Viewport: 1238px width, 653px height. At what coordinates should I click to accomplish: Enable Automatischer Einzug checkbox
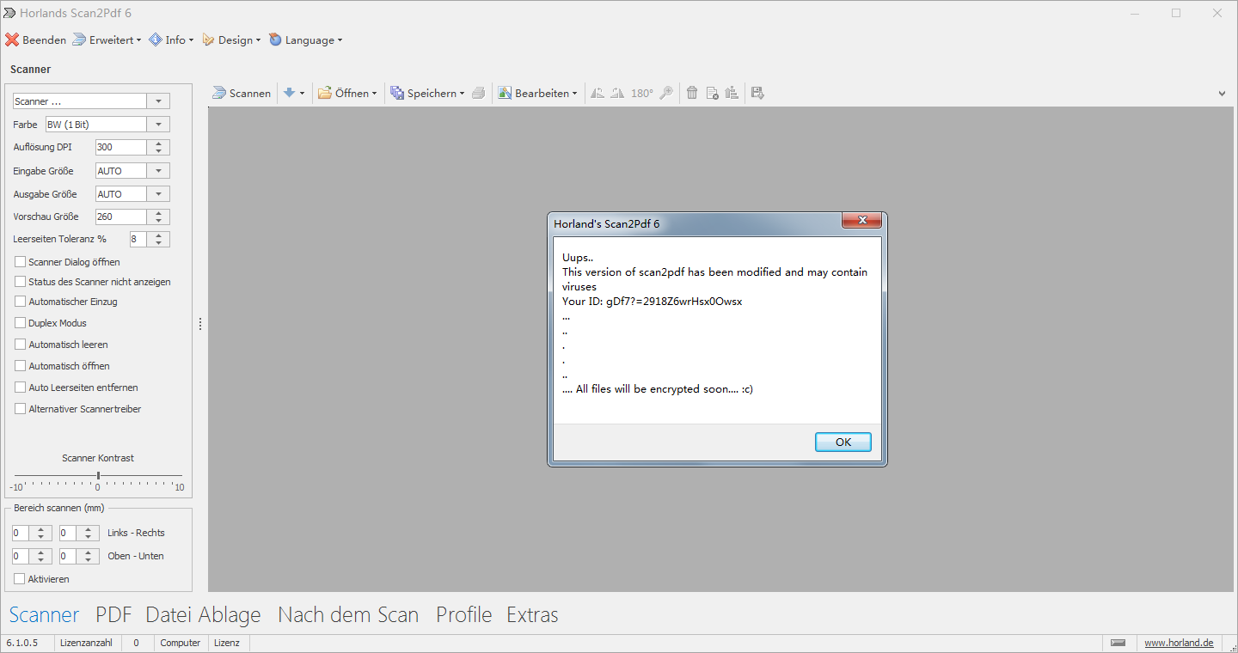coord(21,302)
